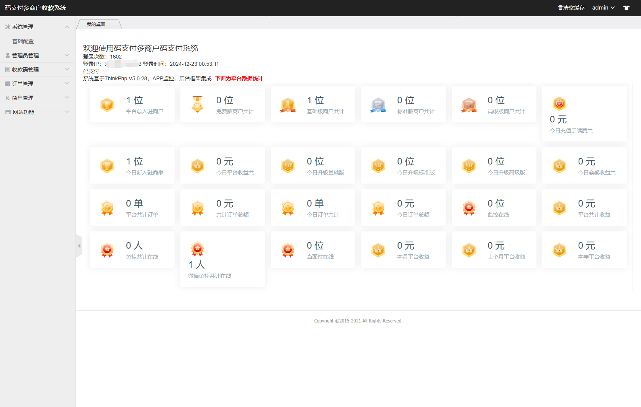
Task: Open the 基础配置 menu item
Action: 23,41
